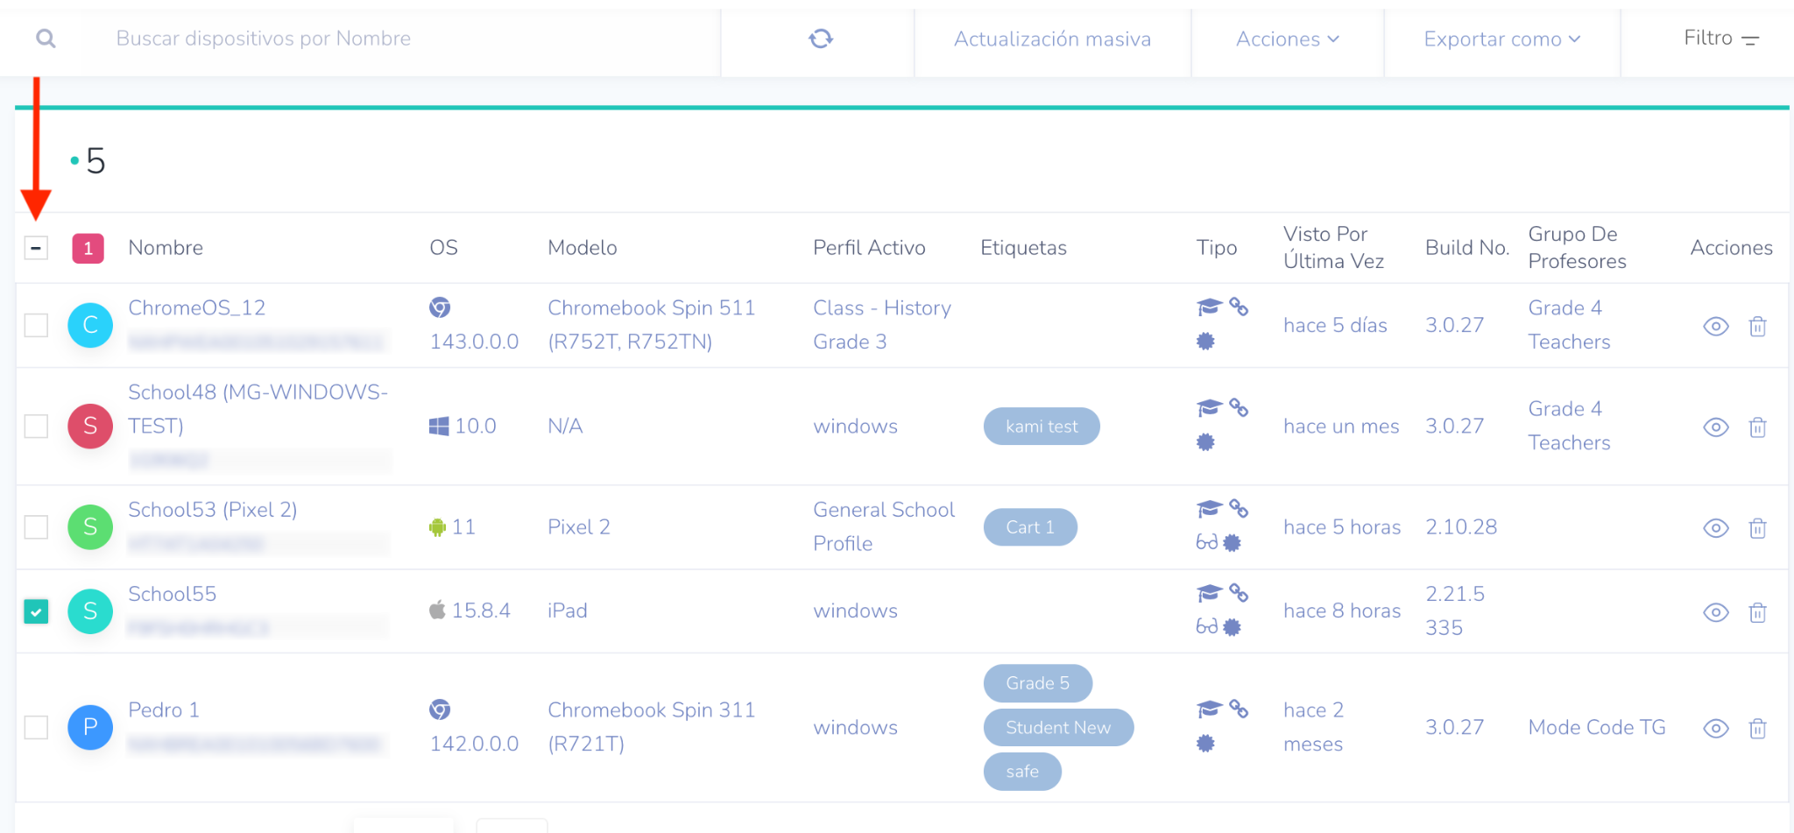Expand the Exportar como dropdown
Viewport: 1794px width, 833px height.
pos(1501,39)
